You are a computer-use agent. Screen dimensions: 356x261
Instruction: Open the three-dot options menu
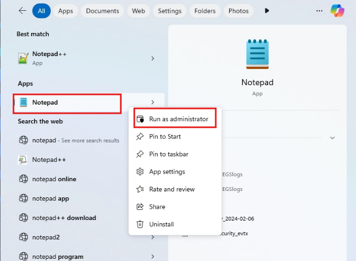point(319,11)
